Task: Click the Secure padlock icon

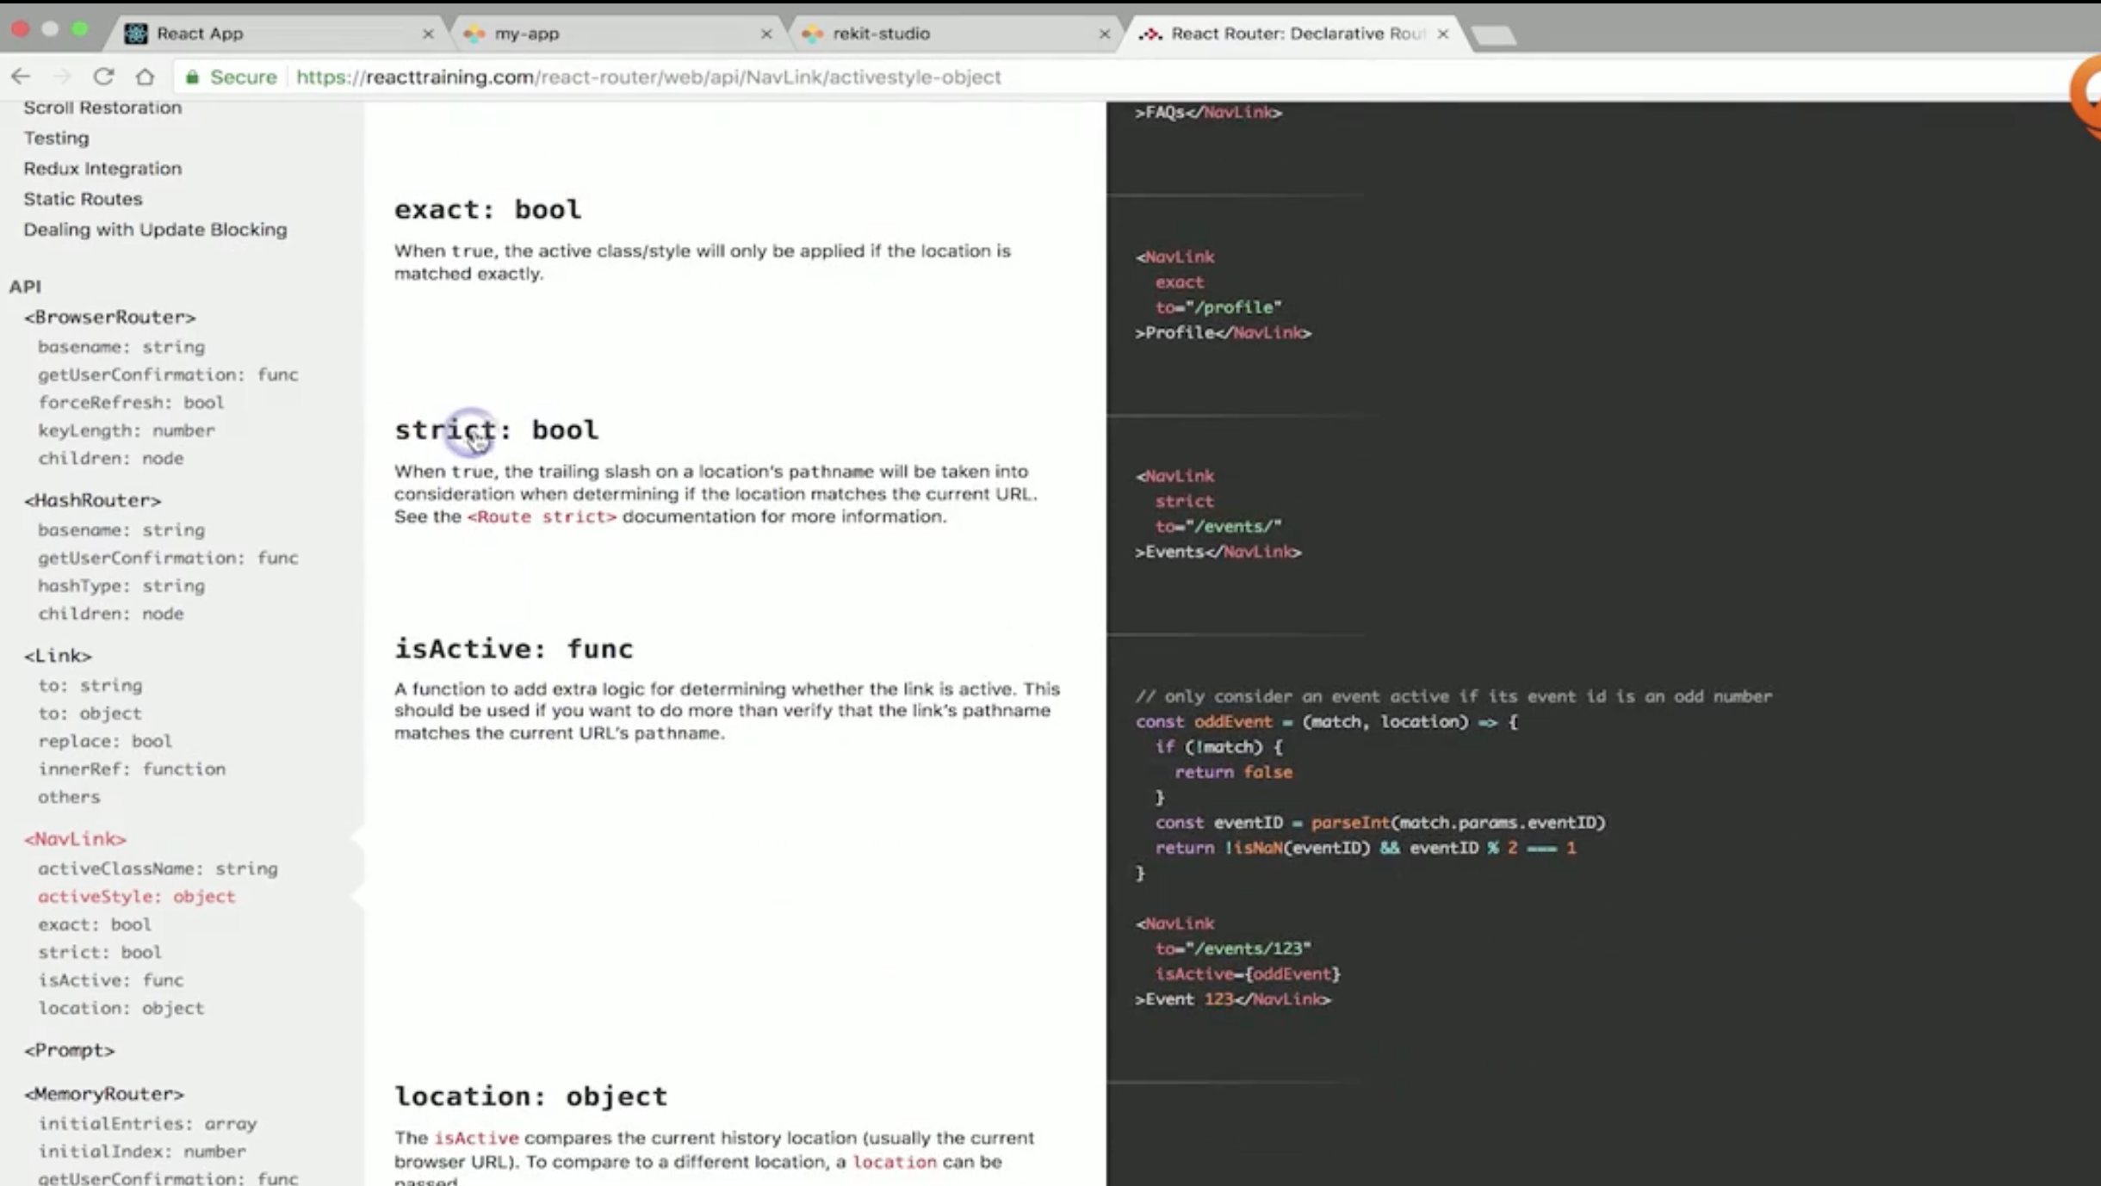Action: [x=193, y=77]
